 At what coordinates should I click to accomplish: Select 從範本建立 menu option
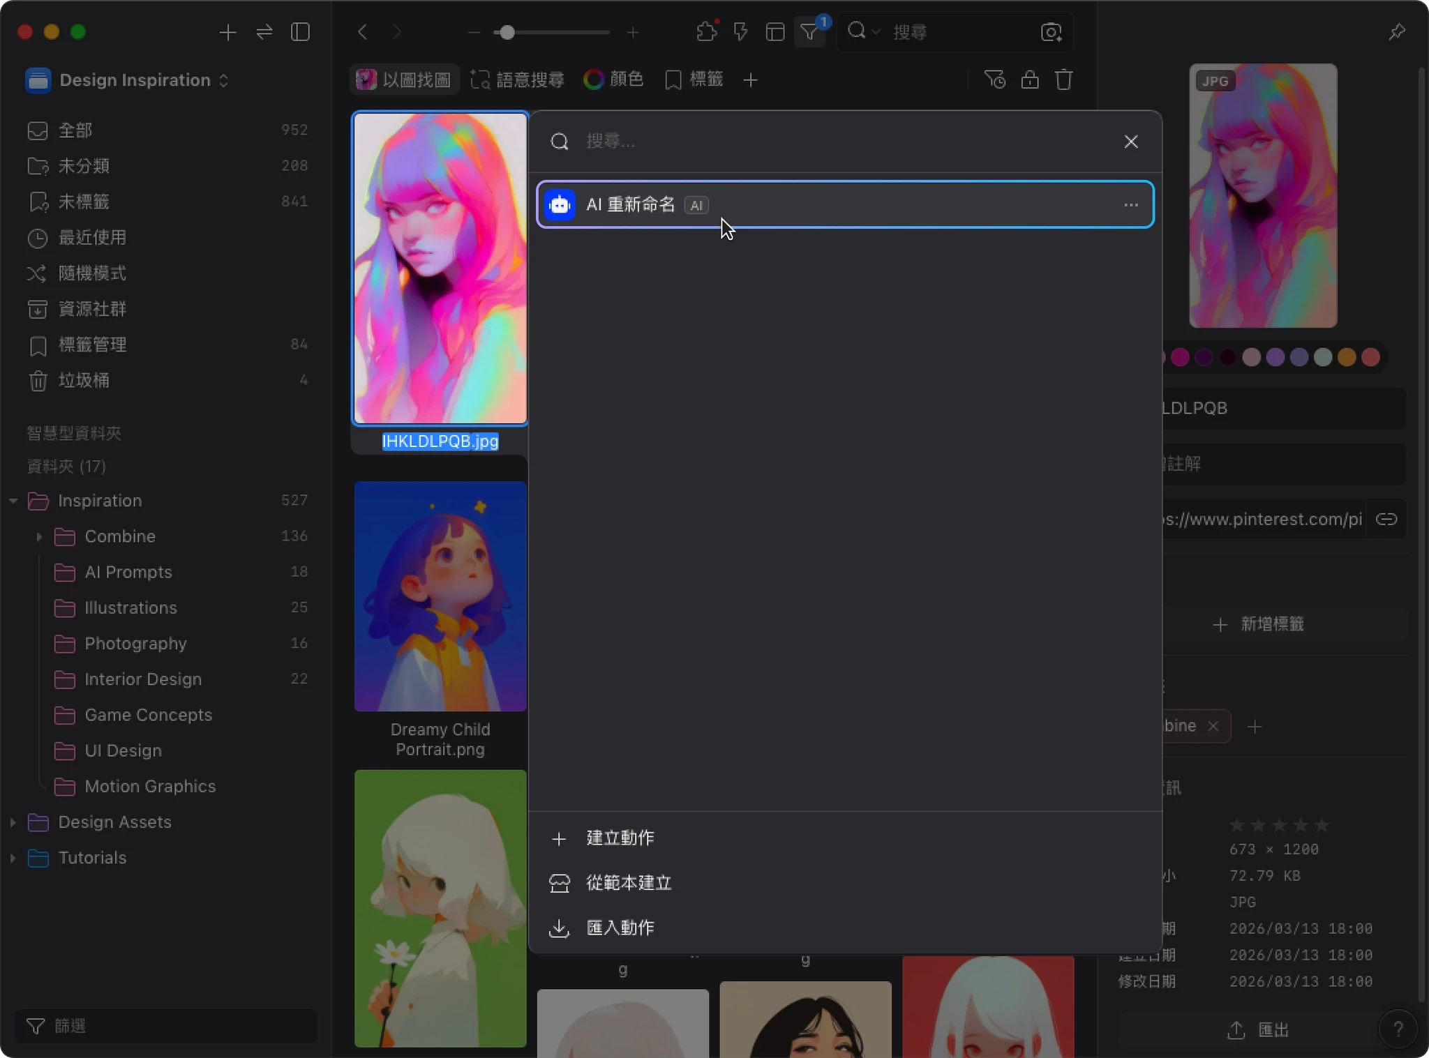tap(628, 883)
